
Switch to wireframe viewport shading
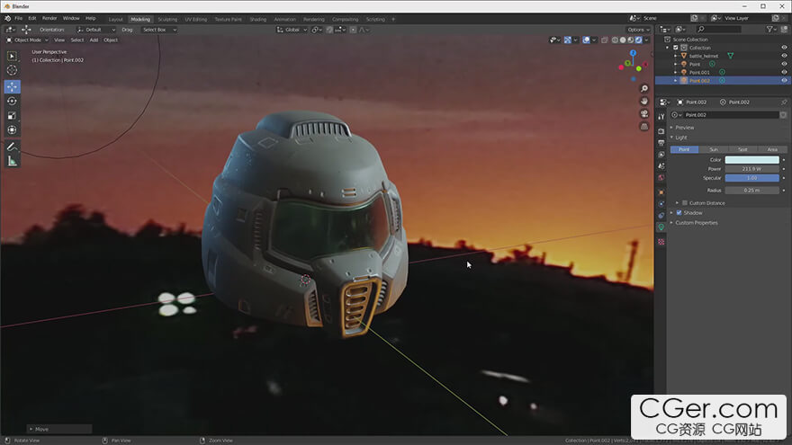pyautogui.click(x=616, y=40)
